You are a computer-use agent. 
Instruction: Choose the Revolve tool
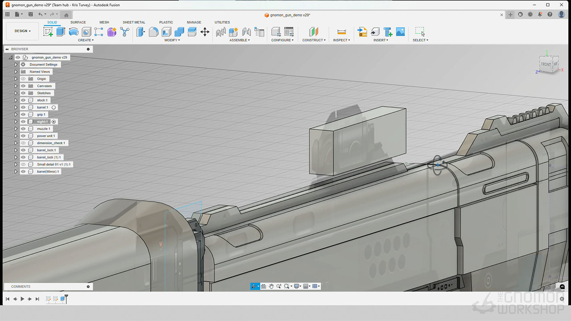[x=74, y=32]
